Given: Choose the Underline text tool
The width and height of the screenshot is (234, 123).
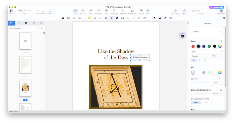Looking at the screenshot, I should click(x=95, y=18).
